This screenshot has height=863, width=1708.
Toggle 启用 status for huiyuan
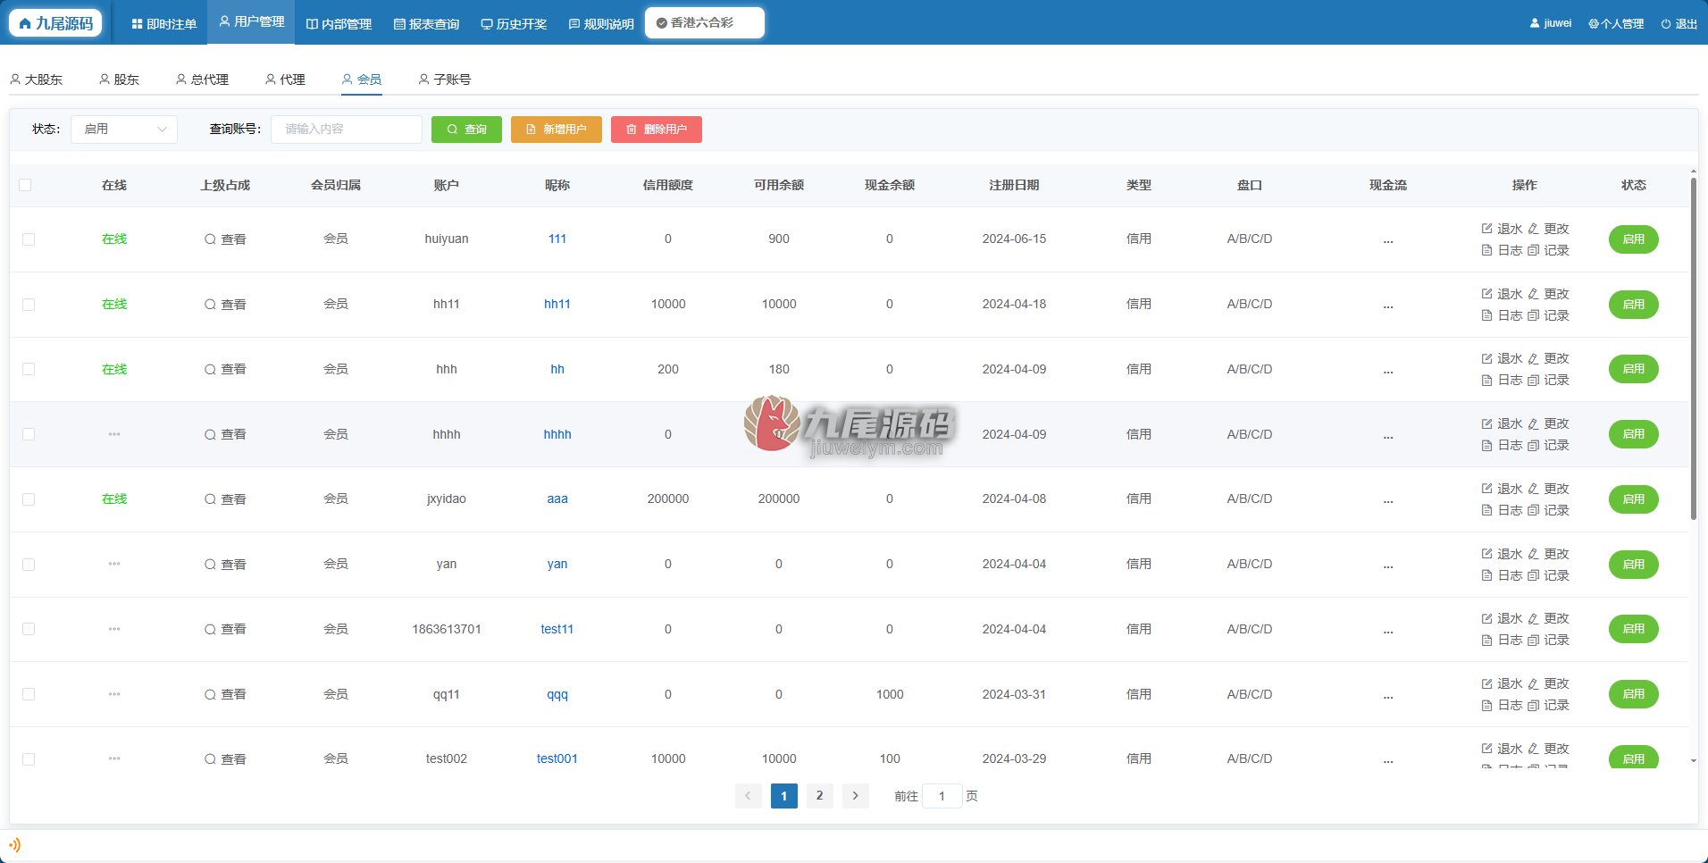point(1633,239)
